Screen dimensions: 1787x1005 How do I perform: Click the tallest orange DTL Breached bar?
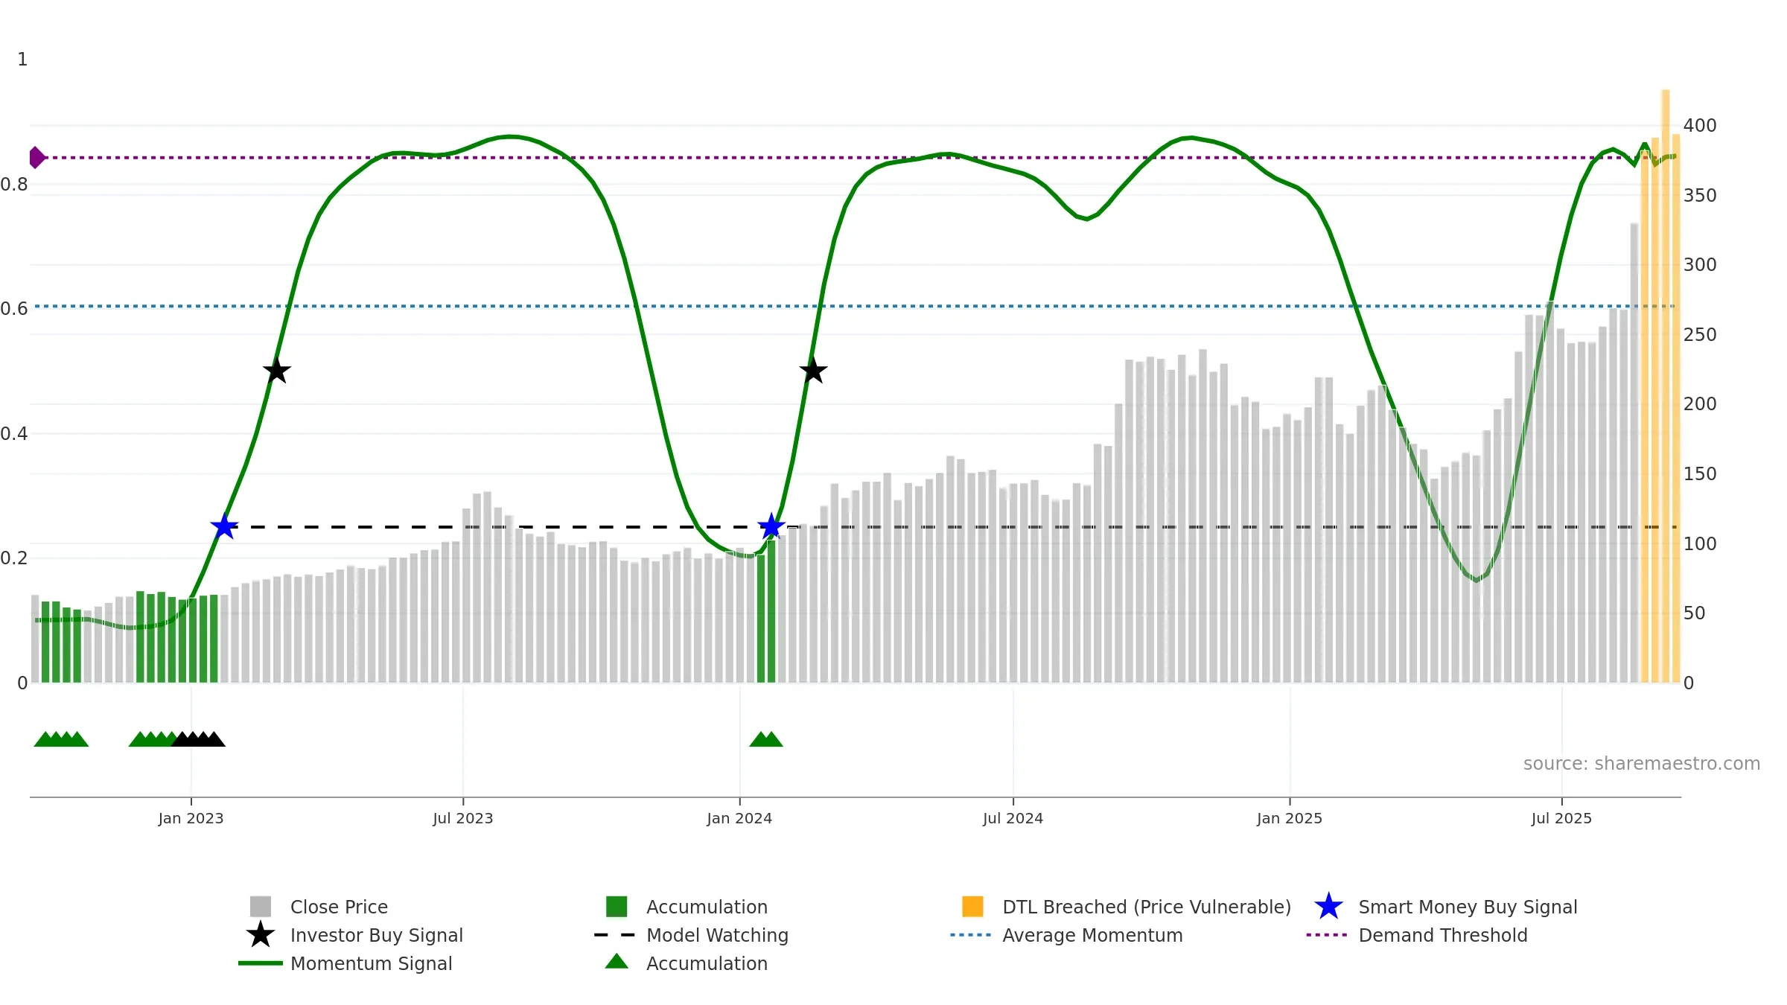click(x=1666, y=386)
